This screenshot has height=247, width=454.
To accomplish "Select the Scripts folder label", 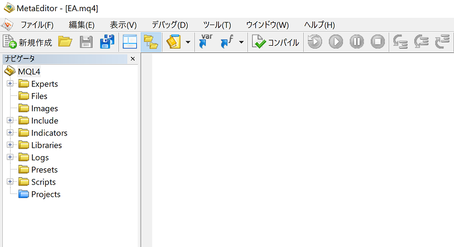I will (x=44, y=182).
